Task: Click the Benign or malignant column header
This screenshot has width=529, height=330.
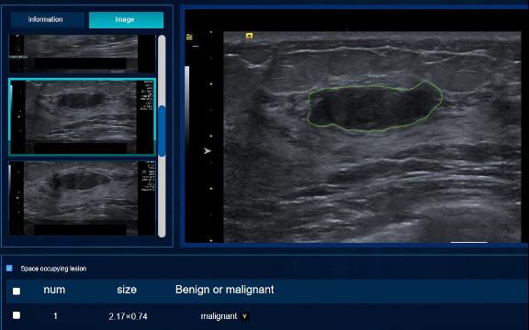Action: 225,290
